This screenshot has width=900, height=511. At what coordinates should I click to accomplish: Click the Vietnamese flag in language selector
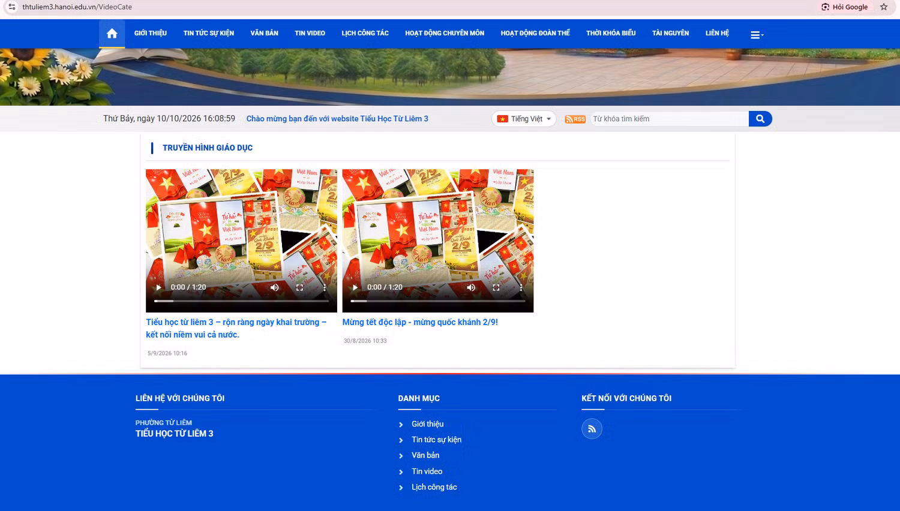502,119
